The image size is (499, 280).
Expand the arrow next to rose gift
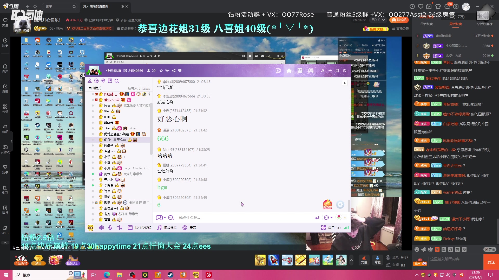[x=345, y=218]
